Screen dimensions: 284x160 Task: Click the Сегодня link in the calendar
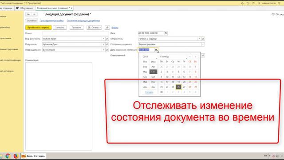149,92
